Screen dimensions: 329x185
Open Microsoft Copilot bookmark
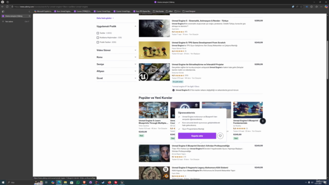[x=43, y=11]
